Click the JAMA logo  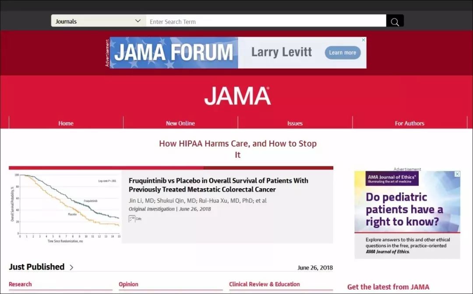point(237,96)
